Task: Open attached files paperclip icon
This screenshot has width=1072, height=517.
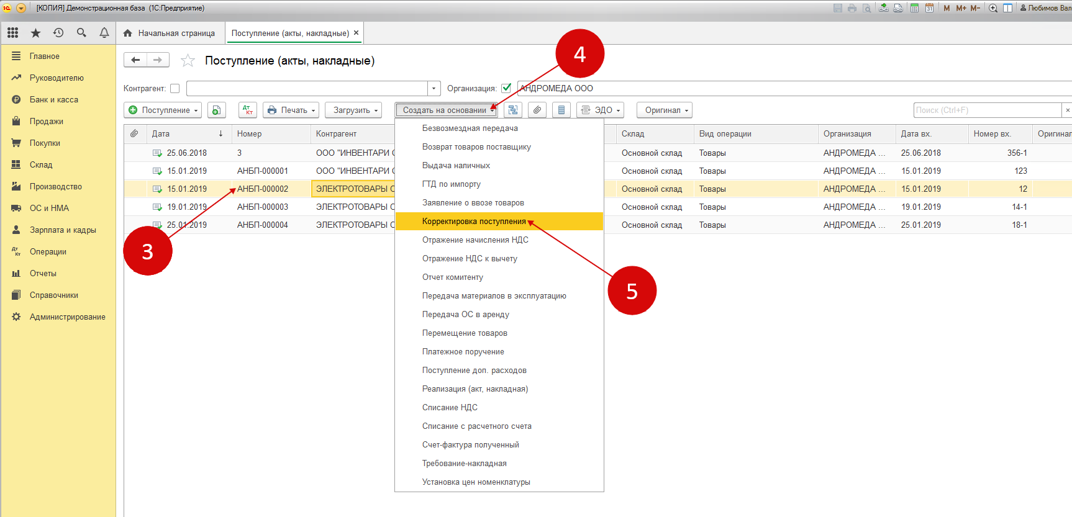Action: coord(537,110)
